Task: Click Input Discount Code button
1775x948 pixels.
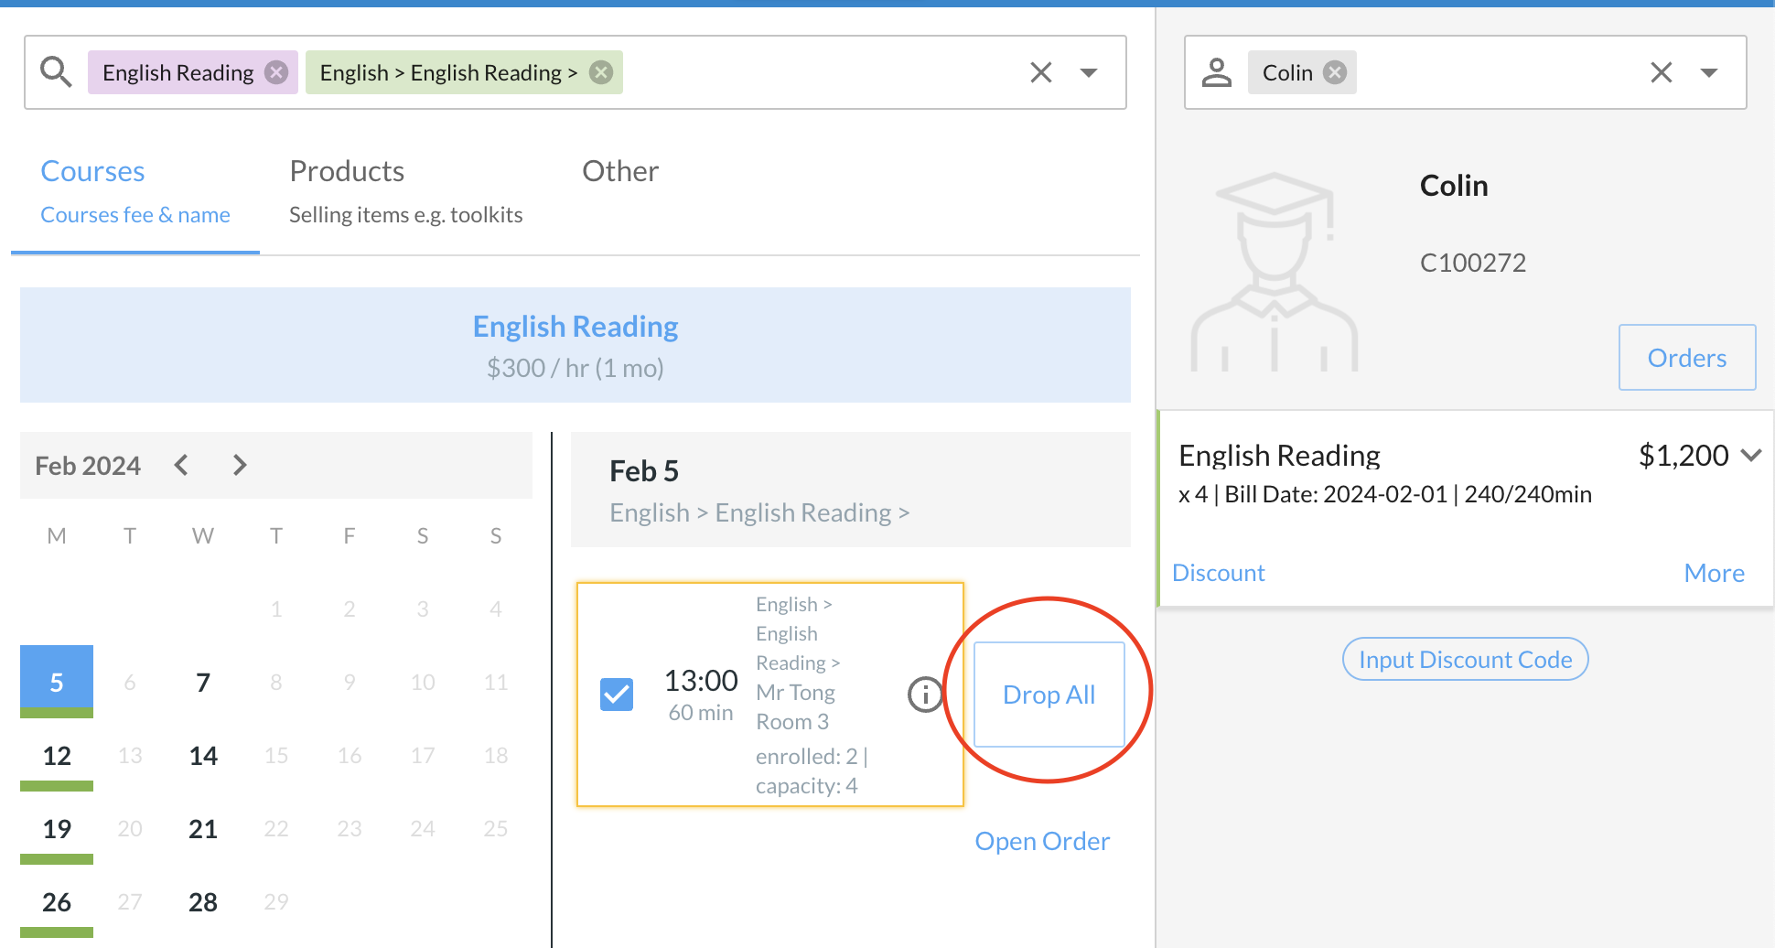Action: click(x=1465, y=659)
